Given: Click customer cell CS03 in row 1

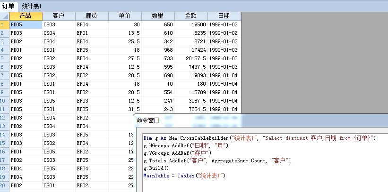Looking at the screenshot, I should point(59,24).
